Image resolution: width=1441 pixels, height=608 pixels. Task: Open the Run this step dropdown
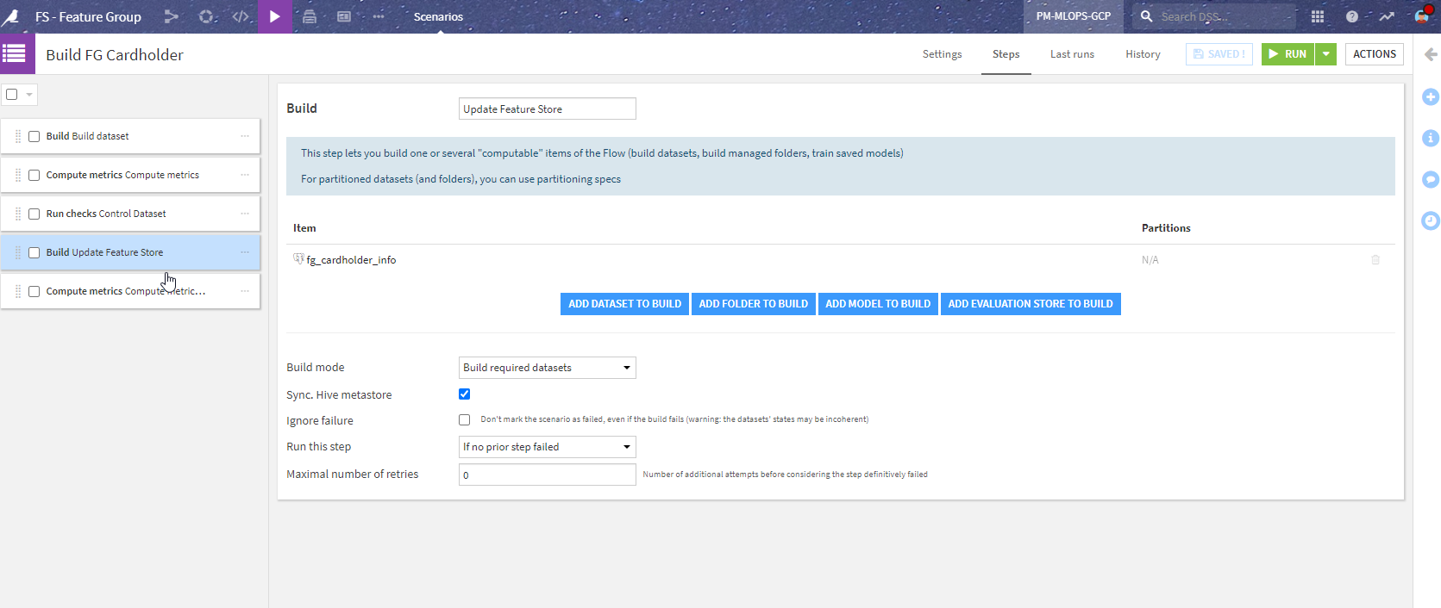tap(548, 447)
